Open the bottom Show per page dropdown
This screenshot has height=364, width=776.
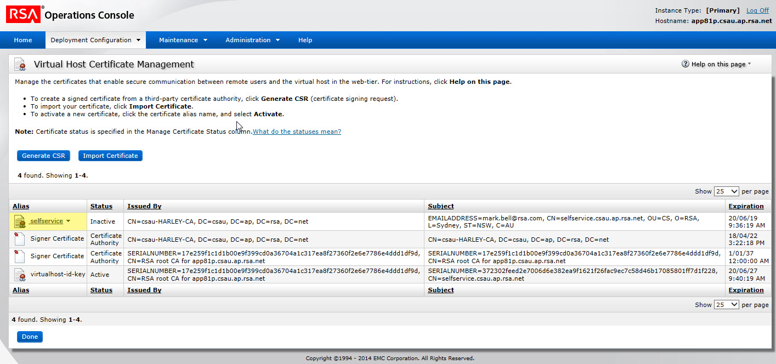pos(726,305)
